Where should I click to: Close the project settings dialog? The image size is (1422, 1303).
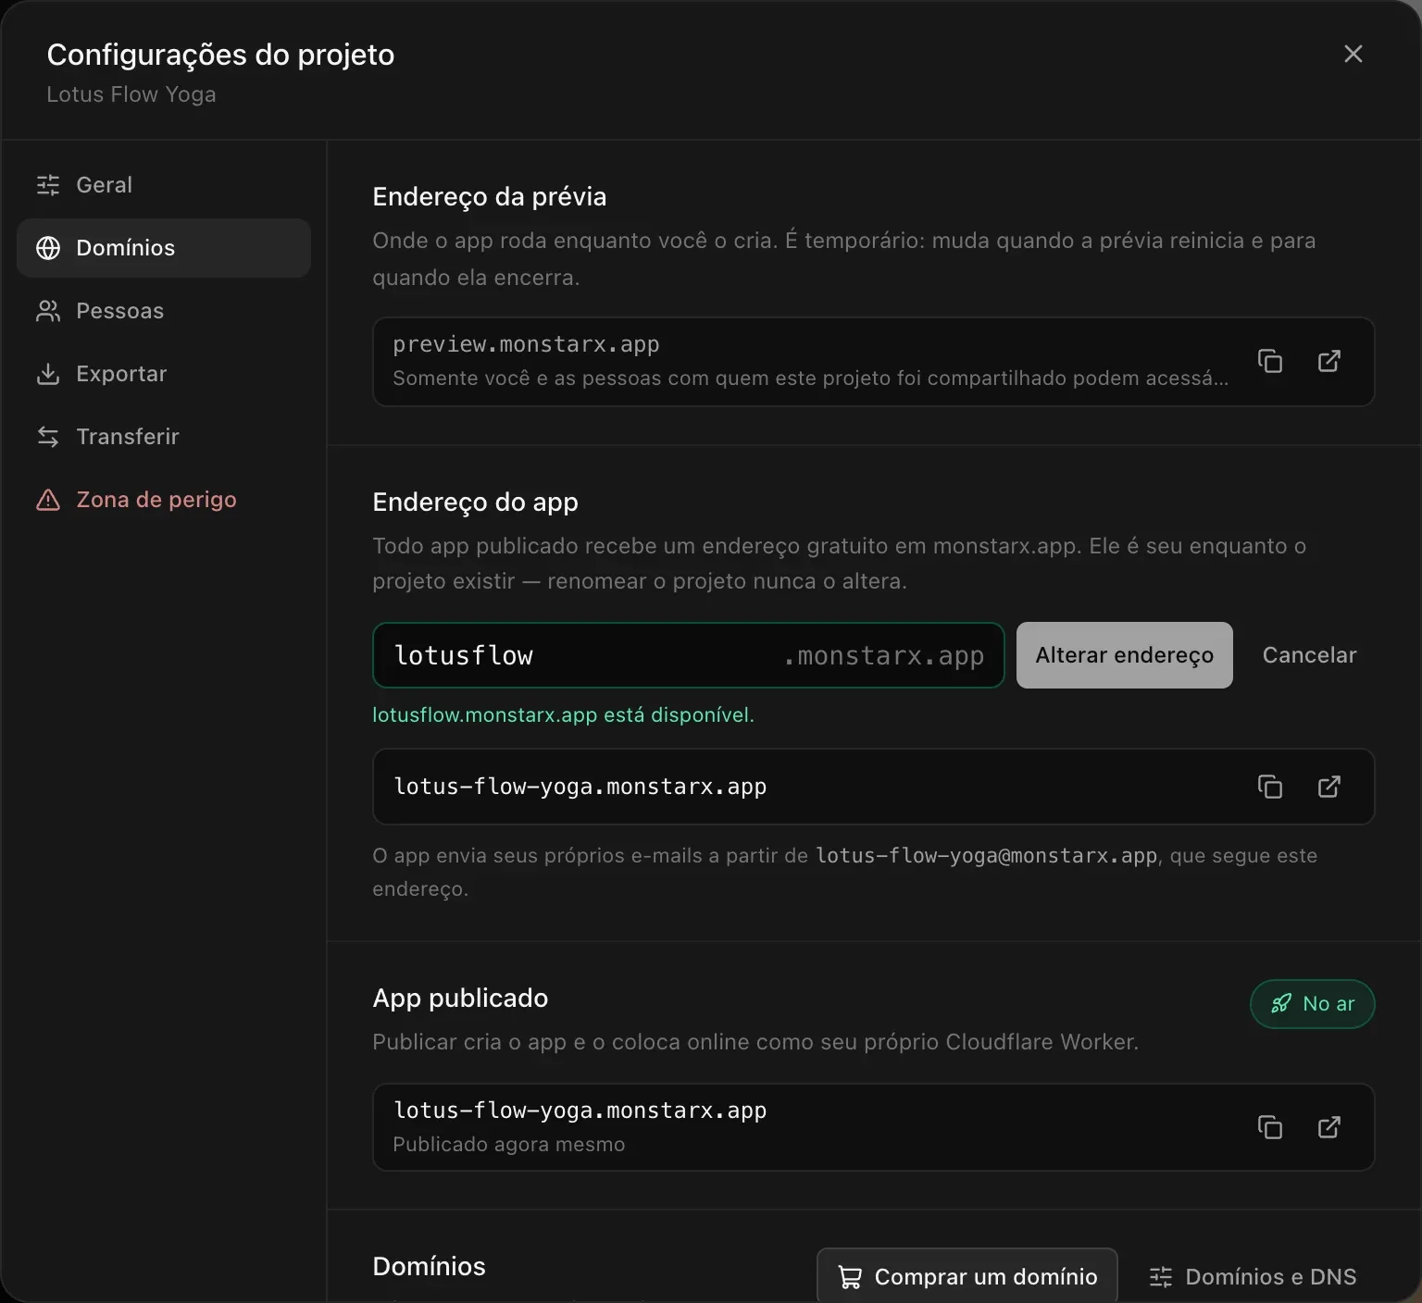coord(1353,54)
